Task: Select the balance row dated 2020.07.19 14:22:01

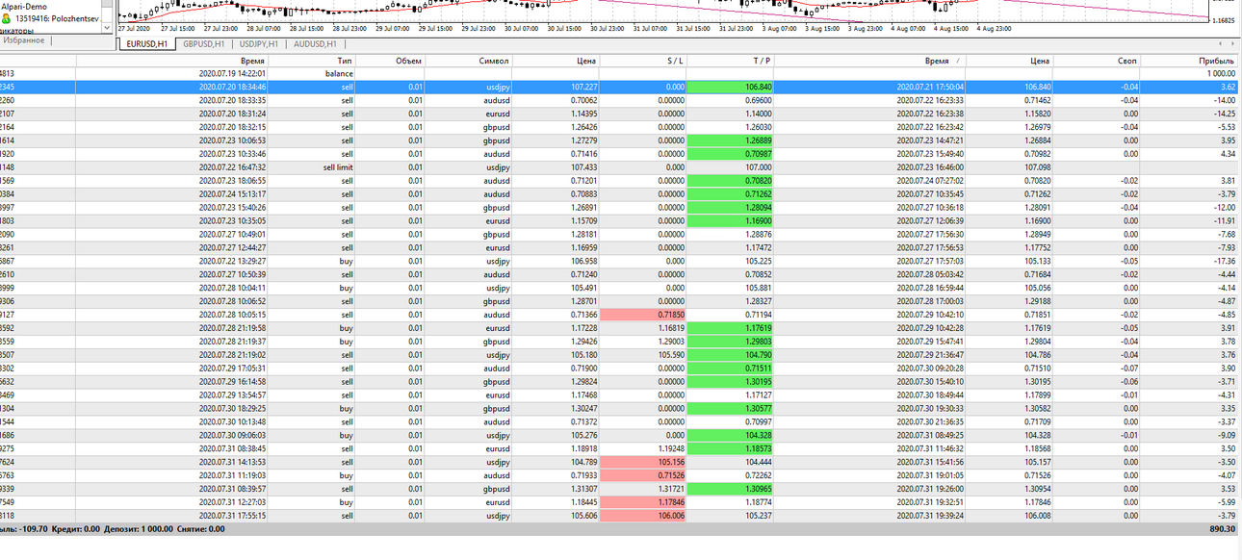Action: (620, 73)
